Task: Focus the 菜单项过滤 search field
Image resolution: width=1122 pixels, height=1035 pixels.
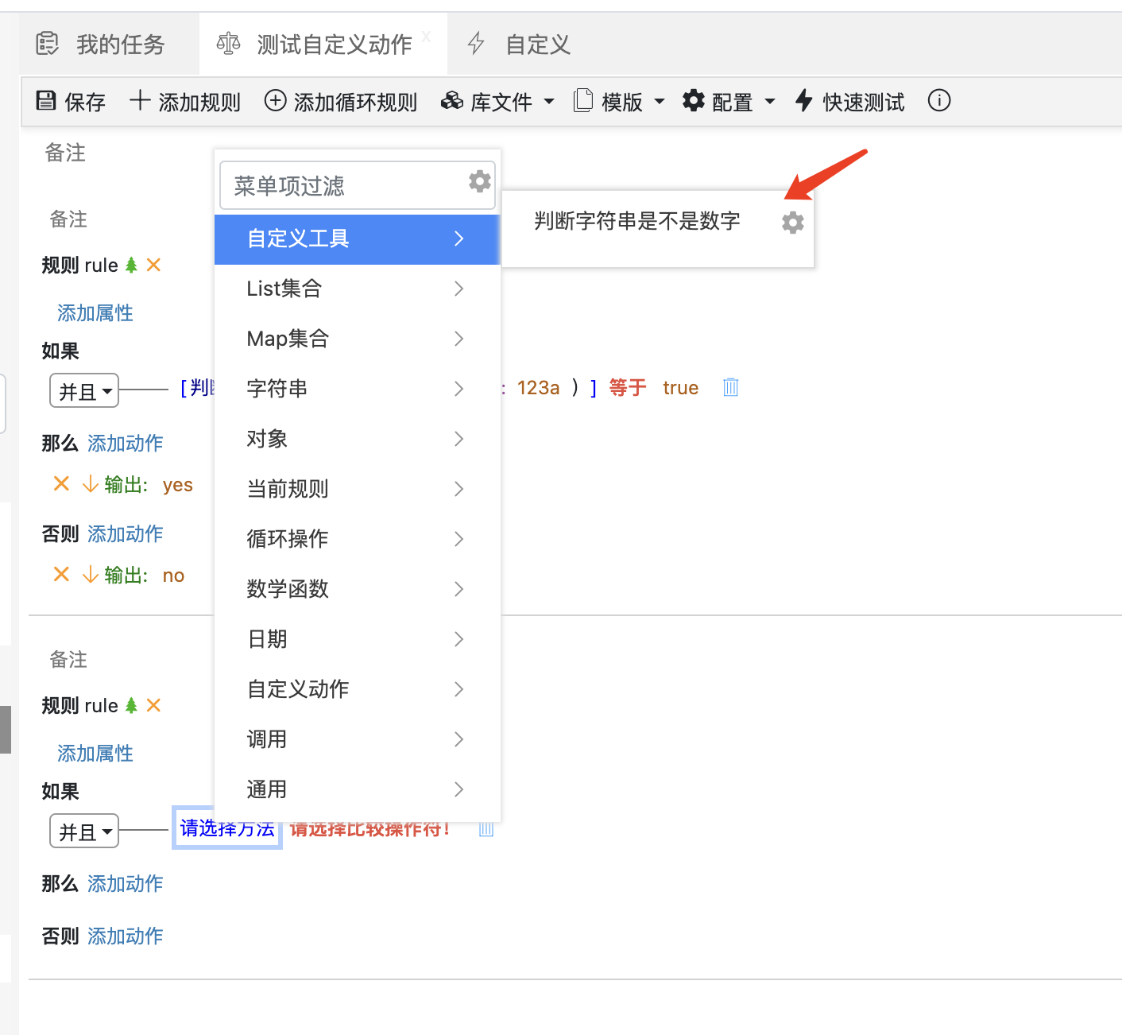Action: [342, 186]
